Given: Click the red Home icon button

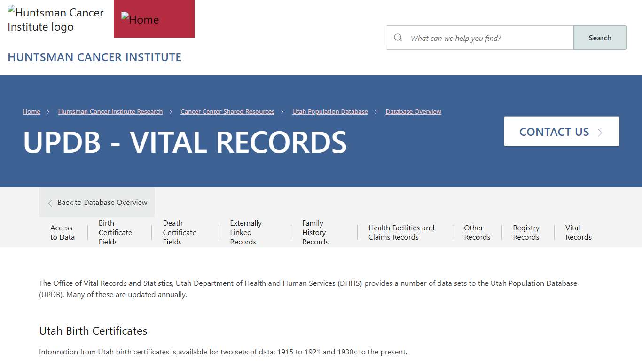Looking at the screenshot, I should point(154,19).
